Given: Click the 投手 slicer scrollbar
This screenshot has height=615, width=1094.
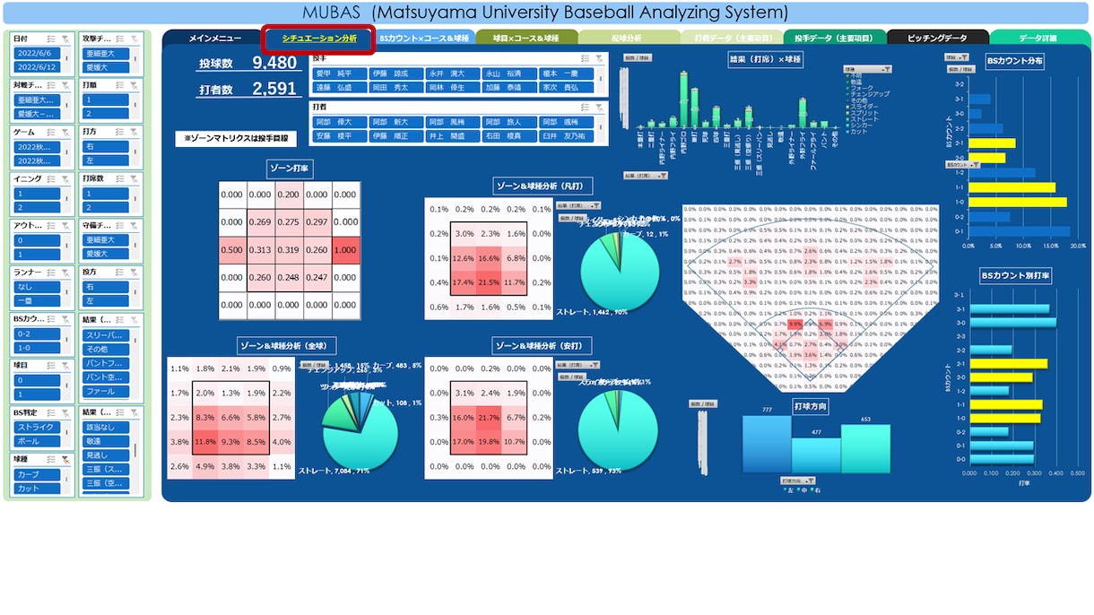Looking at the screenshot, I should click(x=599, y=81).
